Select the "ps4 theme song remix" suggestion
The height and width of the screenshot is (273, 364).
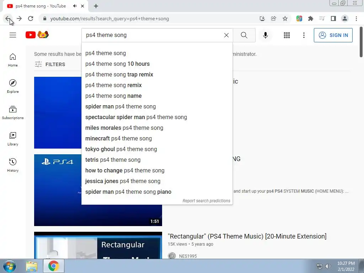point(157,85)
